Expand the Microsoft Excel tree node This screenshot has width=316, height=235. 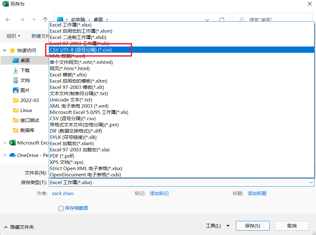tap(5, 143)
